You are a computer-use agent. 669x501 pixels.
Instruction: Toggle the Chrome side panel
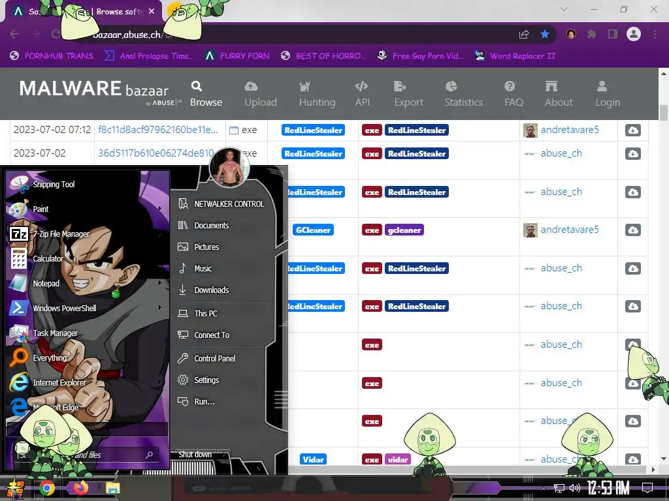point(613,34)
